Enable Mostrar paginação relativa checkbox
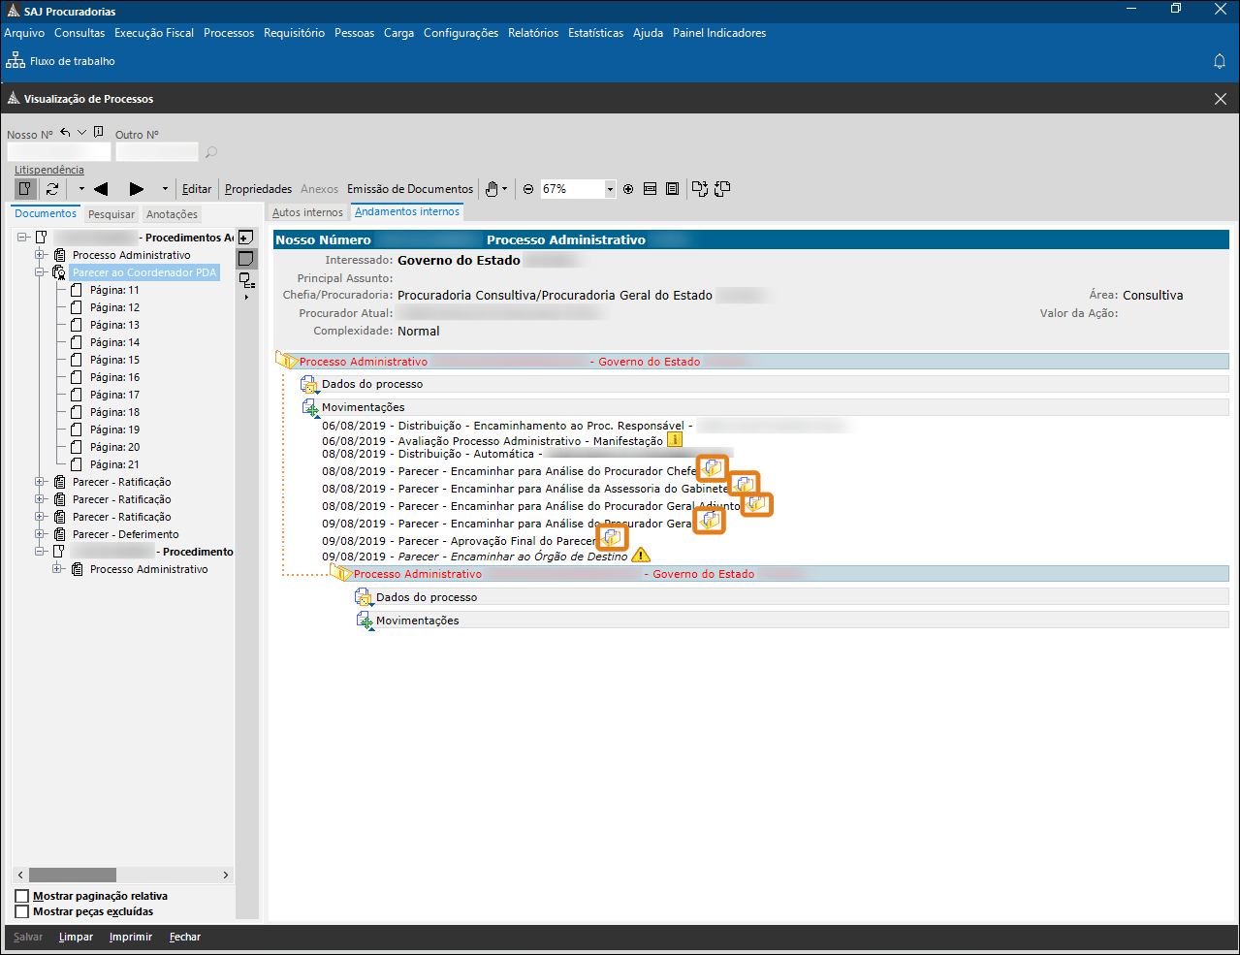This screenshot has height=955, width=1240. pyautogui.click(x=22, y=896)
